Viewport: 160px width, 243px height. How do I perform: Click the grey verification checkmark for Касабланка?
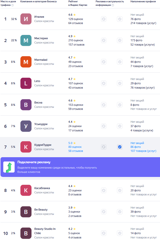coord(120,190)
